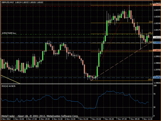Click the 7 Nov 09:30 time label
The image size is (161, 121).
point(134,119)
